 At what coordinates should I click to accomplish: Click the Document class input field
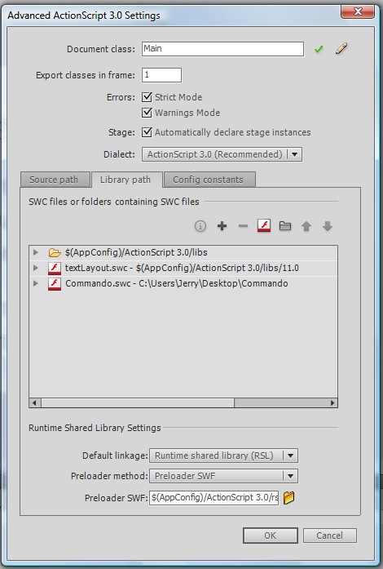point(222,49)
